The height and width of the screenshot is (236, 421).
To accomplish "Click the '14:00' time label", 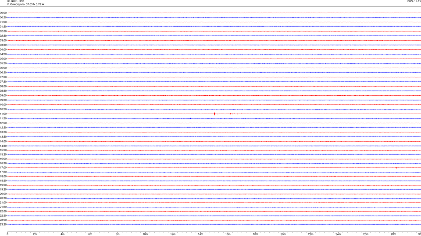I will pyautogui.click(x=3, y=141).
